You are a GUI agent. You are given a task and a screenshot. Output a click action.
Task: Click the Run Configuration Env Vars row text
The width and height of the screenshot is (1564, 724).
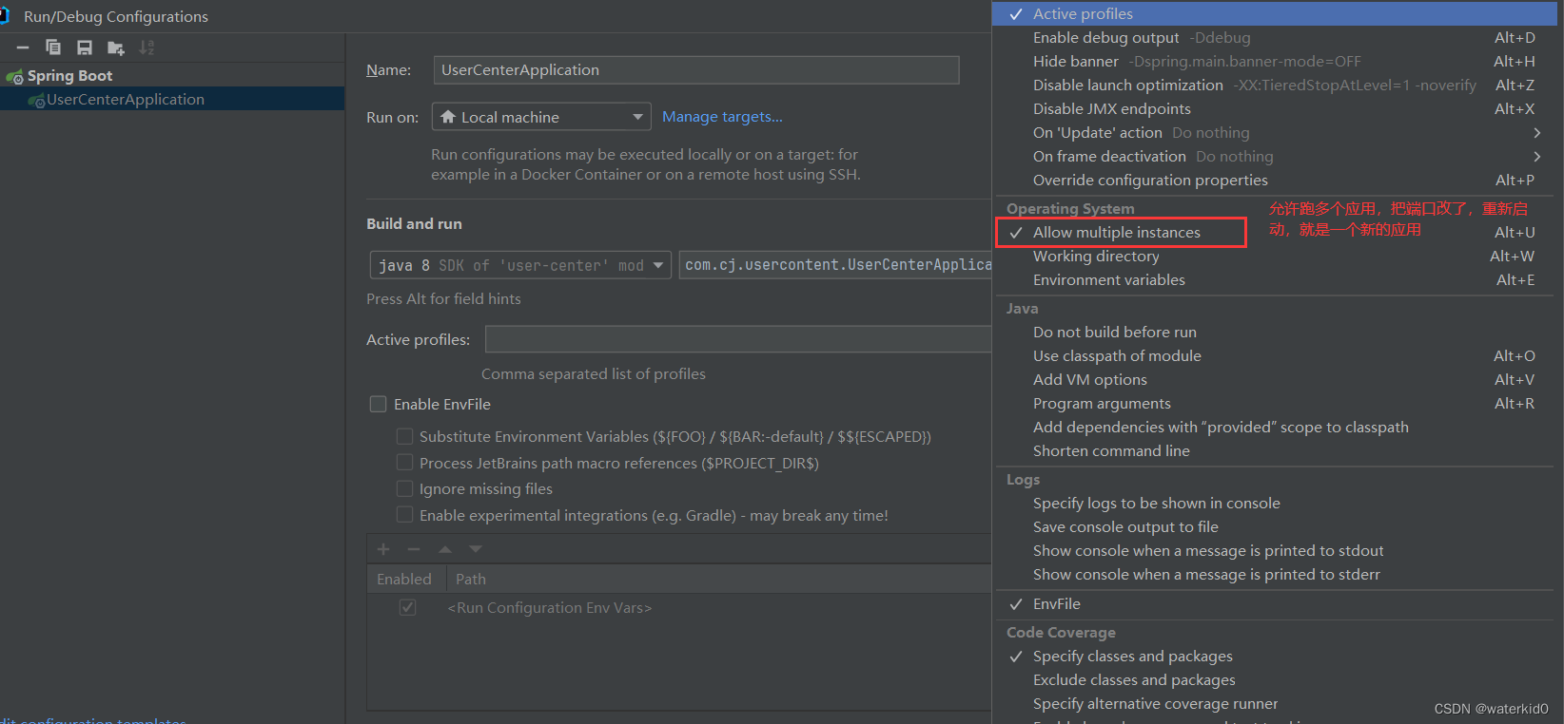pyautogui.click(x=550, y=608)
